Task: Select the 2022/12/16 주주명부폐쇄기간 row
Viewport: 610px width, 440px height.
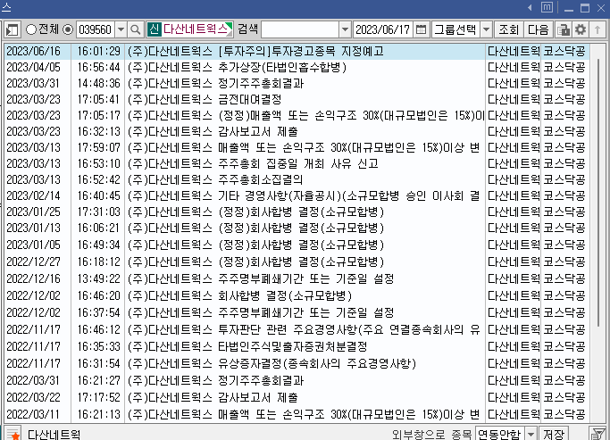Action: coord(297,278)
